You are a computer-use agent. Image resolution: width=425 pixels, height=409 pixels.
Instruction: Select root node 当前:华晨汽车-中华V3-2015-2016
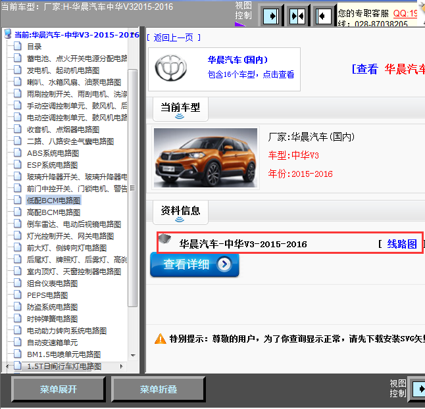tap(77, 35)
